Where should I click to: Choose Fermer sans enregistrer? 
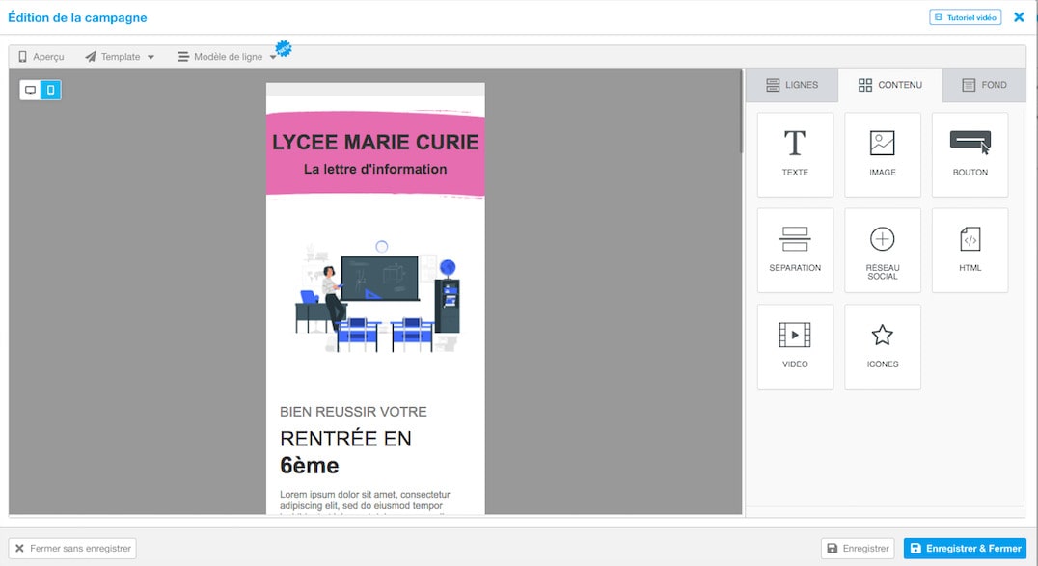click(x=72, y=548)
